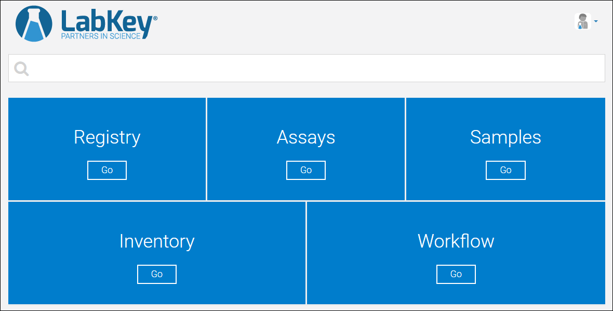Image resolution: width=613 pixels, height=311 pixels.
Task: Click the registered trademark symbol on the logo
Action: 155,18
